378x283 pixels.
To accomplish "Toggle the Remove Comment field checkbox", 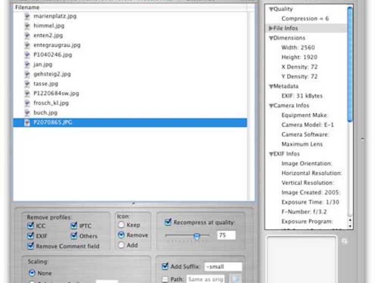I will (x=30, y=246).
